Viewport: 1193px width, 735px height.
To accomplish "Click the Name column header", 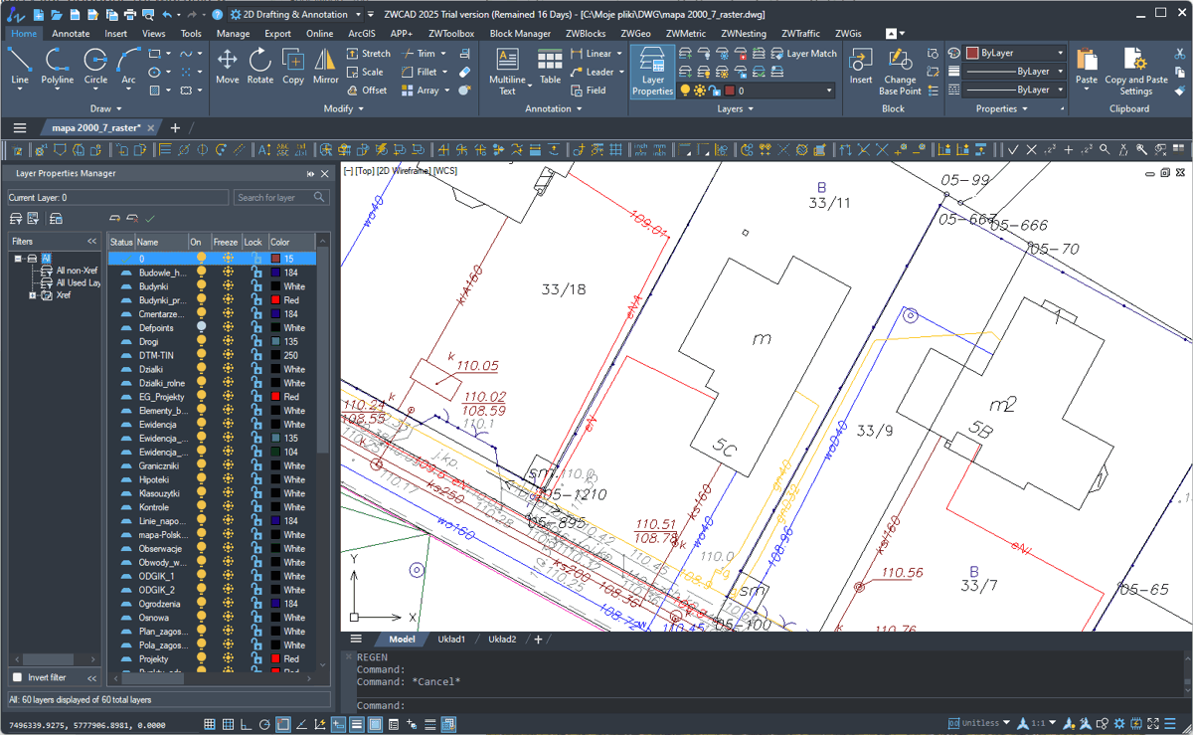I will click(x=160, y=242).
